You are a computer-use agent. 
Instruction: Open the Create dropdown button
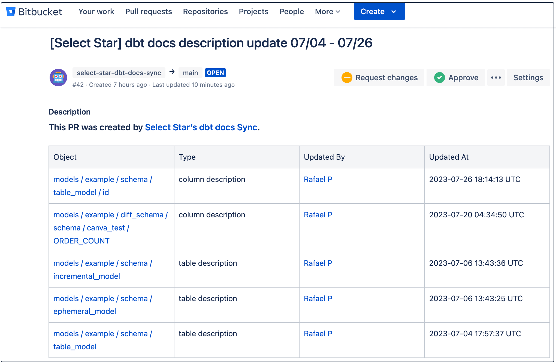379,12
